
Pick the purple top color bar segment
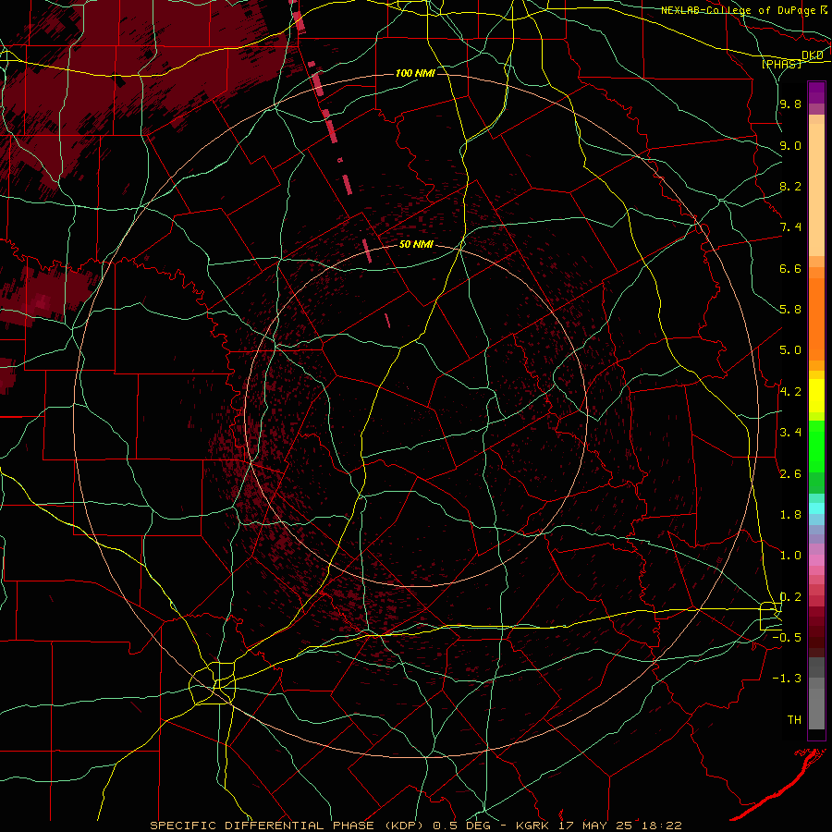point(816,92)
